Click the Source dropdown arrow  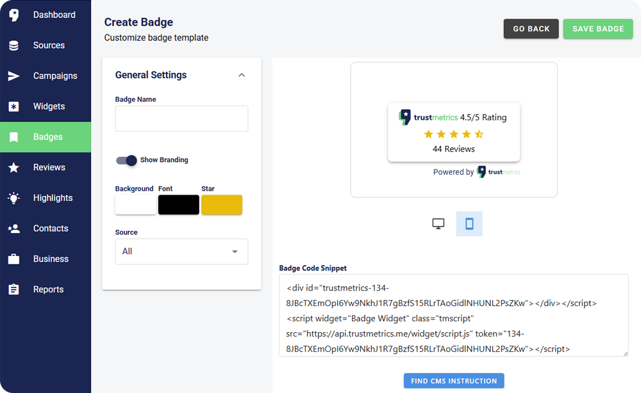click(235, 252)
